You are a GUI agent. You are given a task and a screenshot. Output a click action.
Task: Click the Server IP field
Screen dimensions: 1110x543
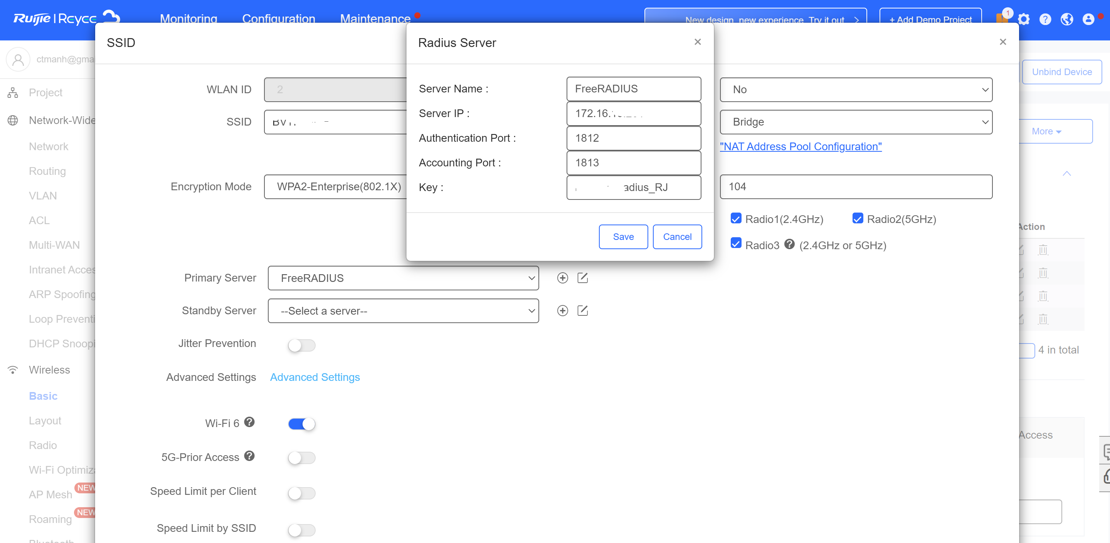tap(633, 113)
